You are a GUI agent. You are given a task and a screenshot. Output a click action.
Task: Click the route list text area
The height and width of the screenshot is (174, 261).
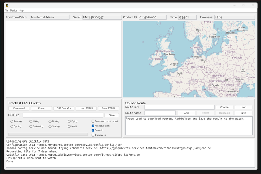tap(189, 126)
